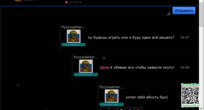
Task: Open avatar in the 'хотел тебя' message
Action: [x=111, y=96]
